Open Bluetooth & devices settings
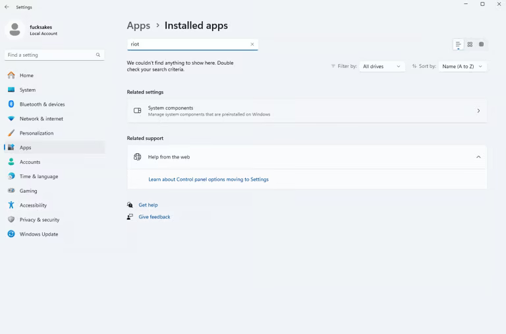The image size is (506, 334). click(42, 104)
